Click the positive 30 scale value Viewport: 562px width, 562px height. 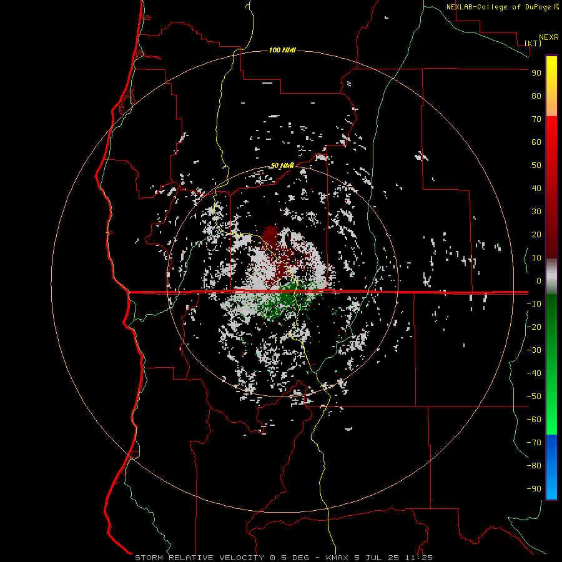tap(536, 212)
